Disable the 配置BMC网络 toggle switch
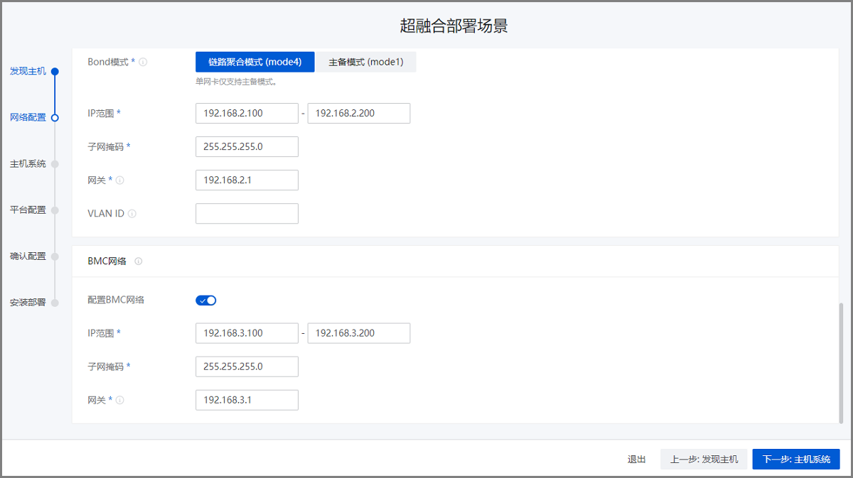The width and height of the screenshot is (853, 478). (205, 300)
